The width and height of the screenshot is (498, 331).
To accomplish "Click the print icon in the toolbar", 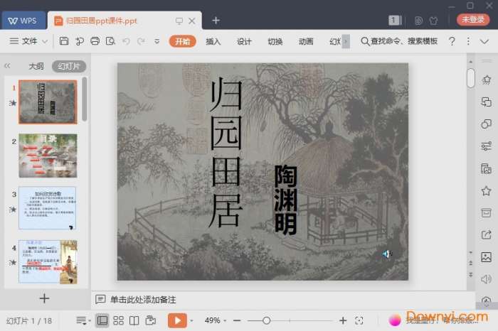I will tap(95, 41).
